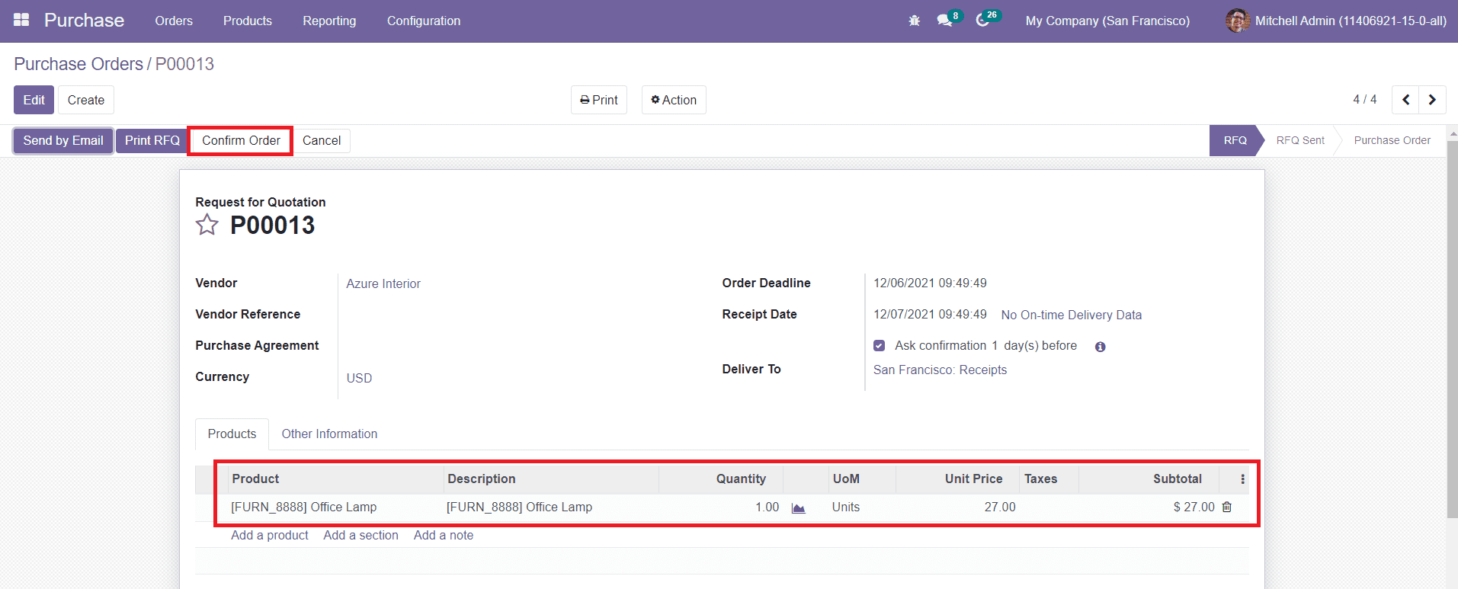Open the Print dropdown
The height and width of the screenshot is (589, 1458).
click(x=598, y=100)
